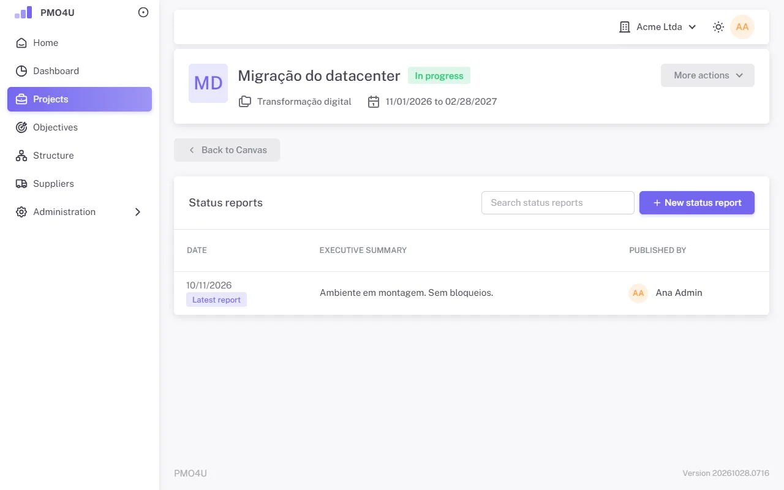Toggle the light/dark theme sun icon
This screenshot has height=490, width=784.
tap(718, 27)
